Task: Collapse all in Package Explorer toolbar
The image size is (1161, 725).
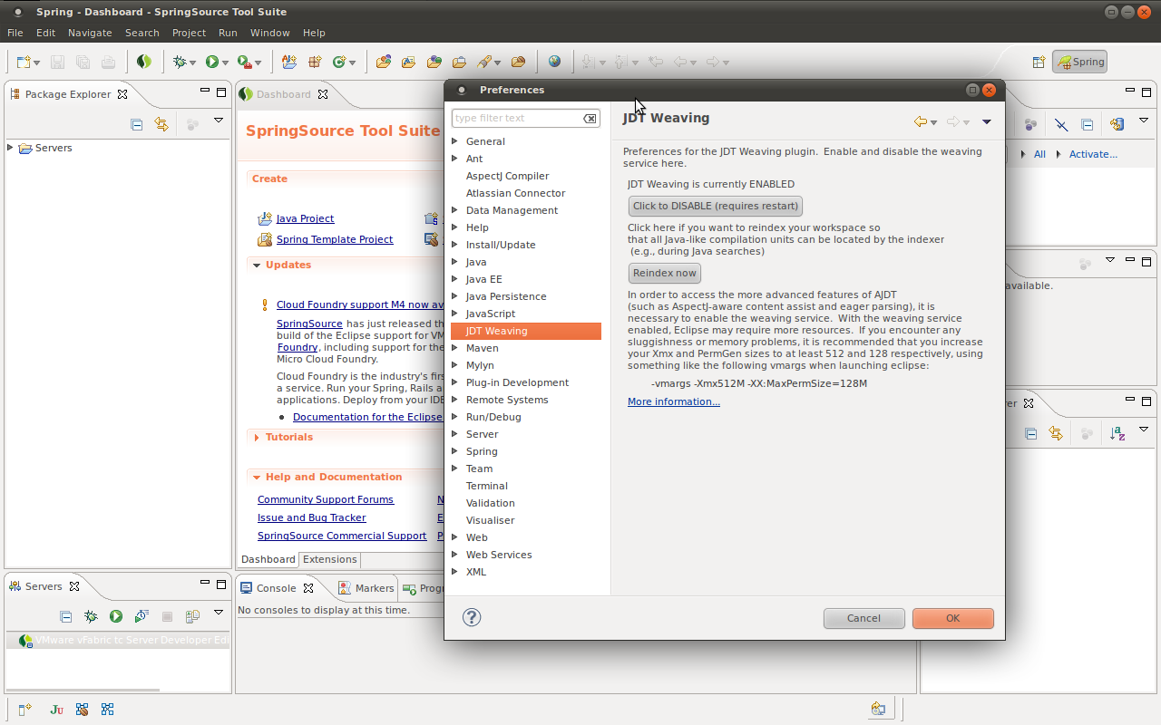Action: pos(137,124)
